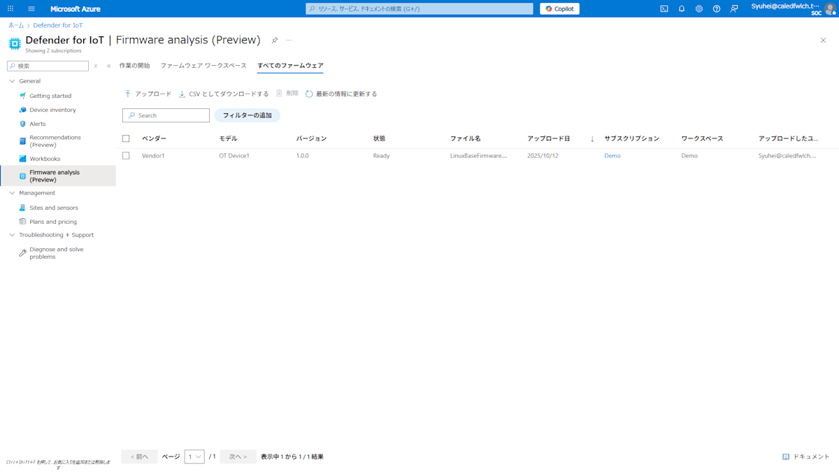Image resolution: width=839 pixels, height=472 pixels.
Task: Click the Recommendations (Preview) icon
Action: point(22,141)
